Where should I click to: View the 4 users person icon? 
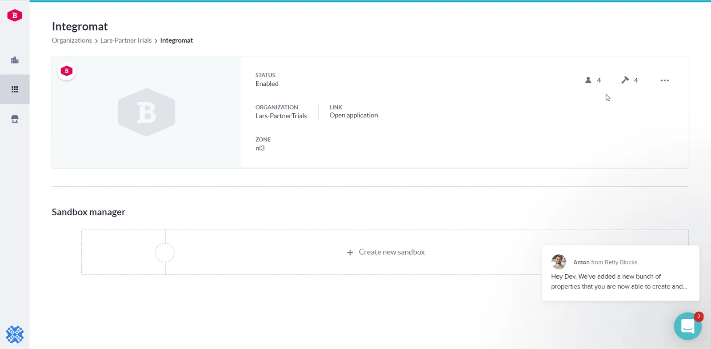pyautogui.click(x=588, y=80)
